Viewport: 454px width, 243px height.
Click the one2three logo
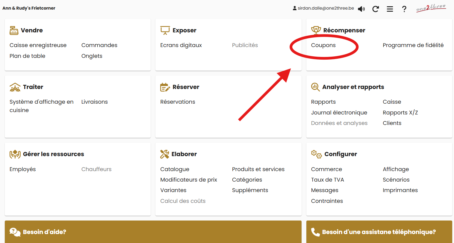coord(431,8)
